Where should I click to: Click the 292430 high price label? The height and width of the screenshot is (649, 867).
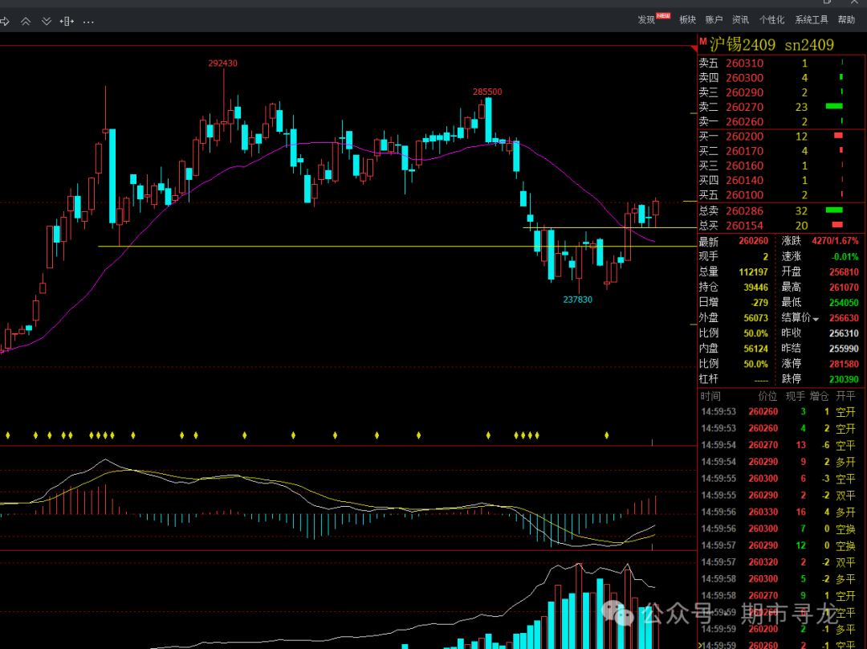tap(223, 63)
